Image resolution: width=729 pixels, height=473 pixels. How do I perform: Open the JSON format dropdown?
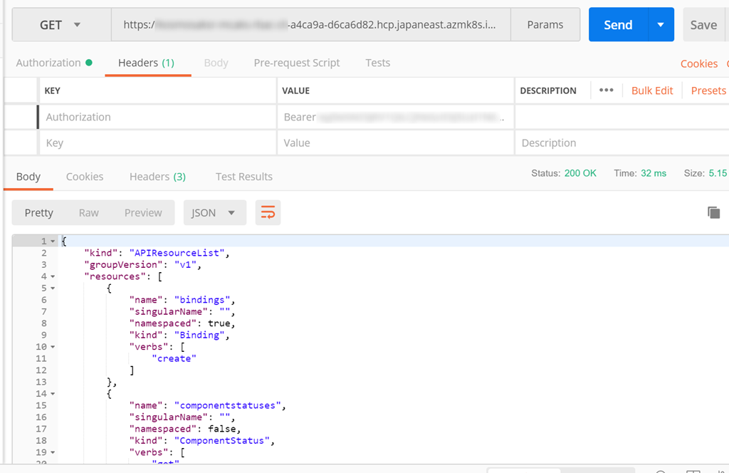pos(214,213)
